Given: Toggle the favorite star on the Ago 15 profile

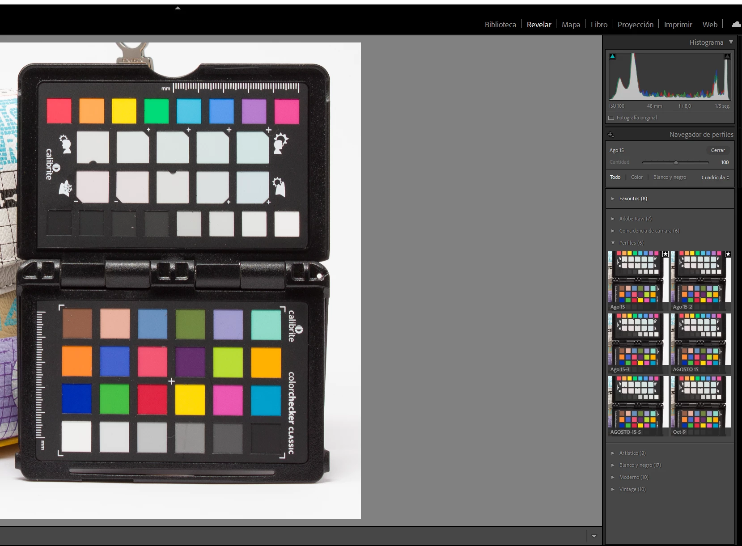Looking at the screenshot, I should point(666,254).
